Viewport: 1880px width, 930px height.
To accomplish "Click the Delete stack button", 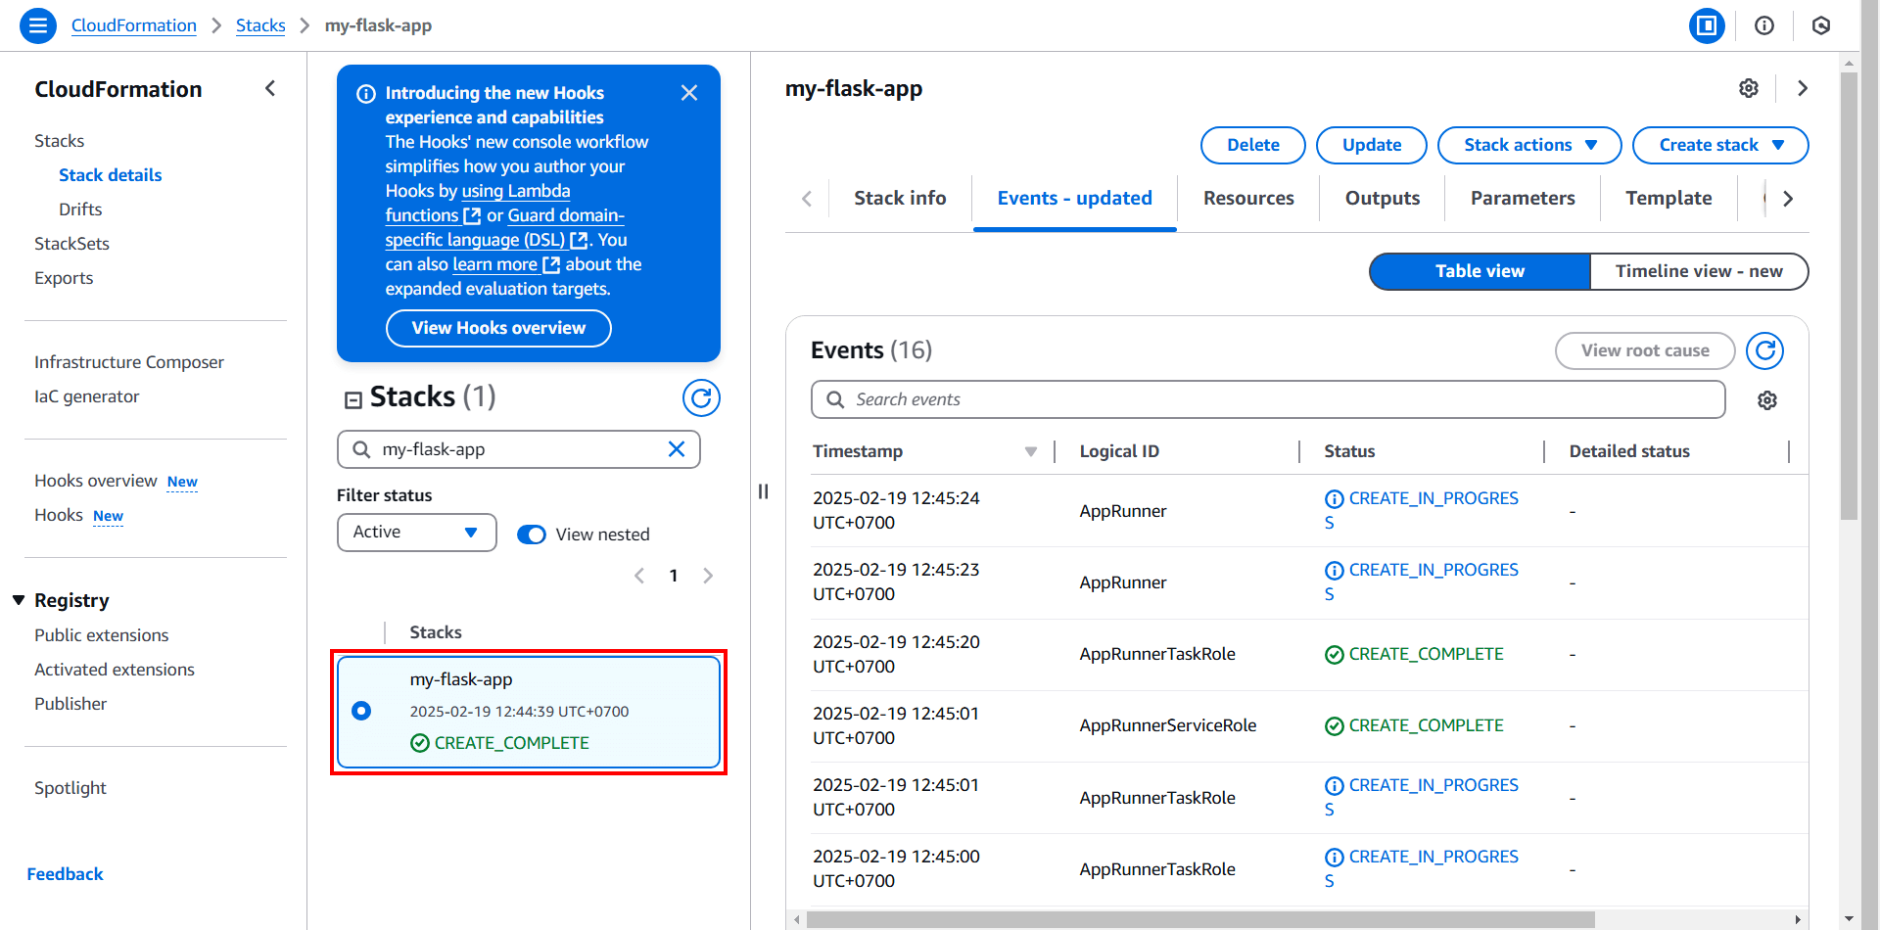I will (x=1253, y=145).
